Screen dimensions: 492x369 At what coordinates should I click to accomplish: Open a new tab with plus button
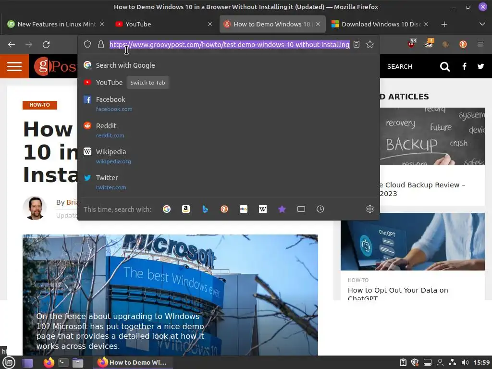[x=444, y=24]
